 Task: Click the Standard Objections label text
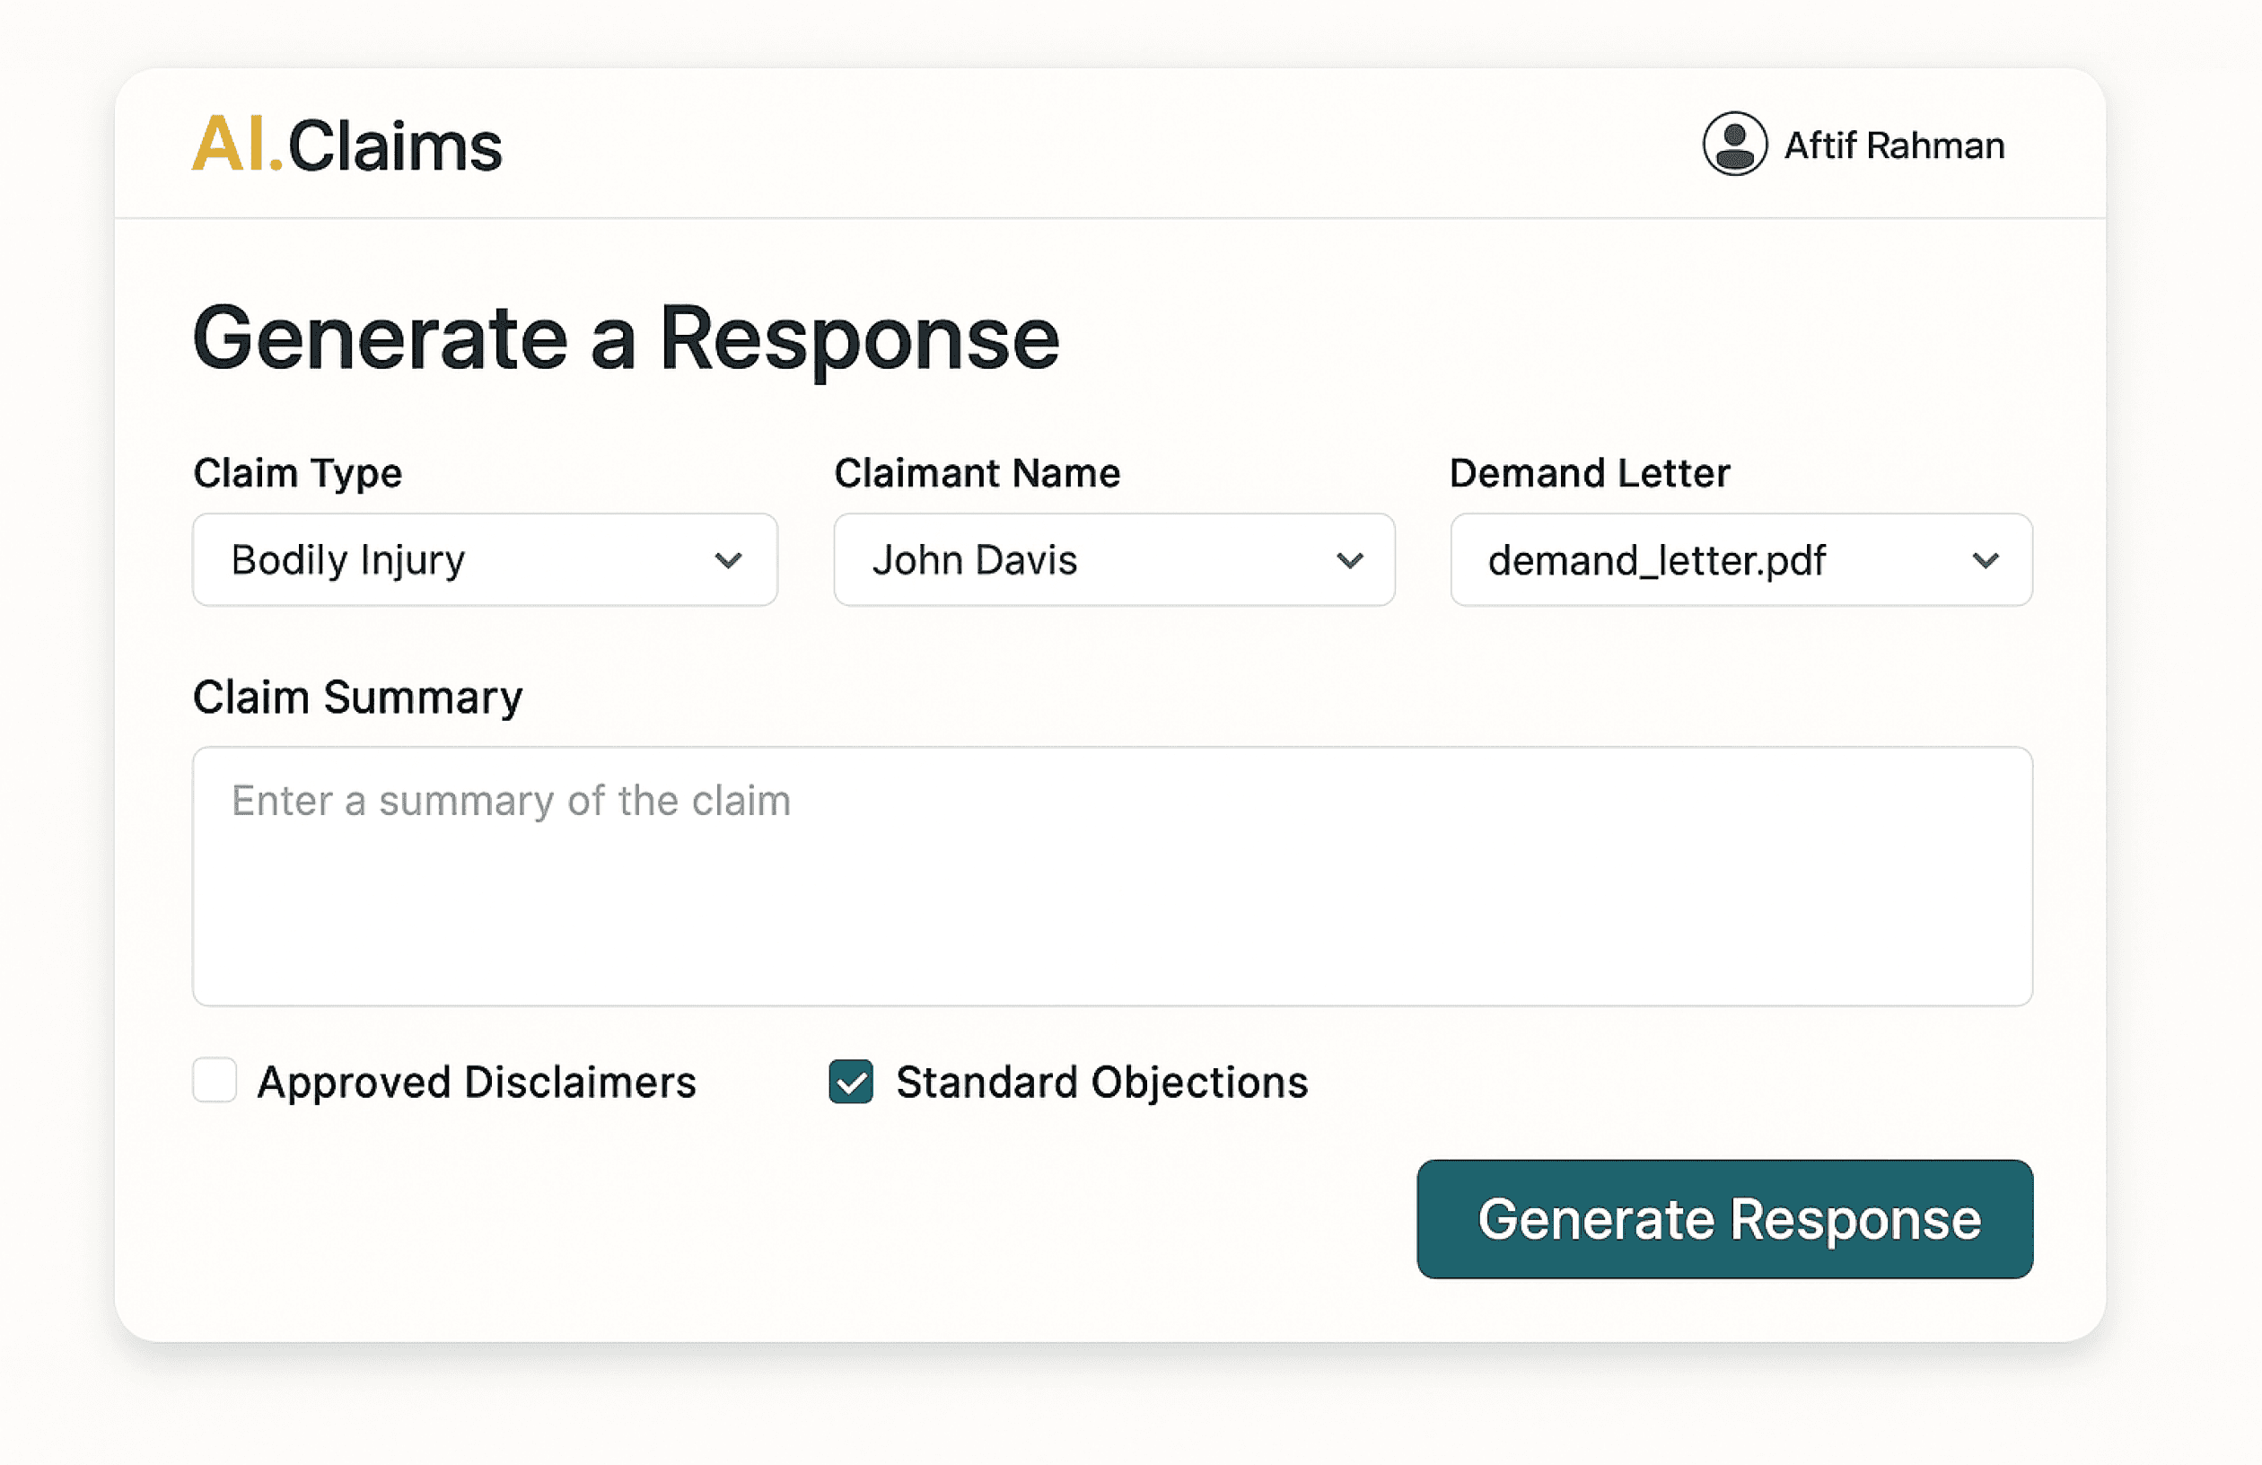pyautogui.click(x=1101, y=1082)
